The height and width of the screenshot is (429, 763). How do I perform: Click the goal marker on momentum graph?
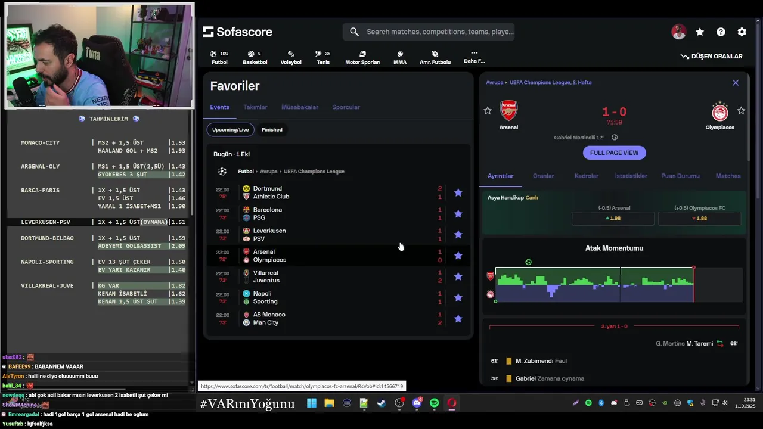[528, 262]
